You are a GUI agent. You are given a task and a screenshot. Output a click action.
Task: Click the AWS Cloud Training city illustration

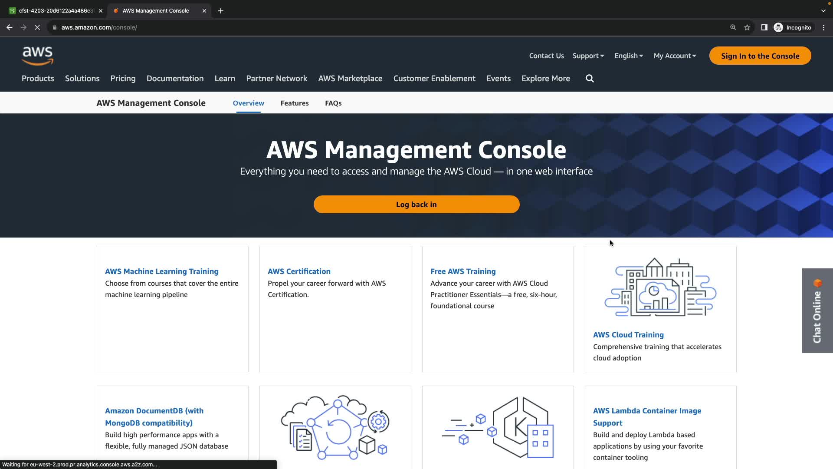point(660,287)
